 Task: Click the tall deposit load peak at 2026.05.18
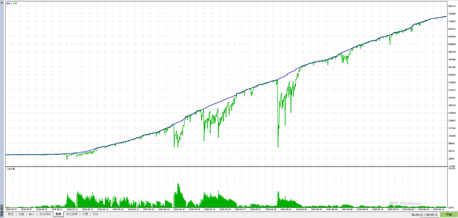tap(178, 195)
